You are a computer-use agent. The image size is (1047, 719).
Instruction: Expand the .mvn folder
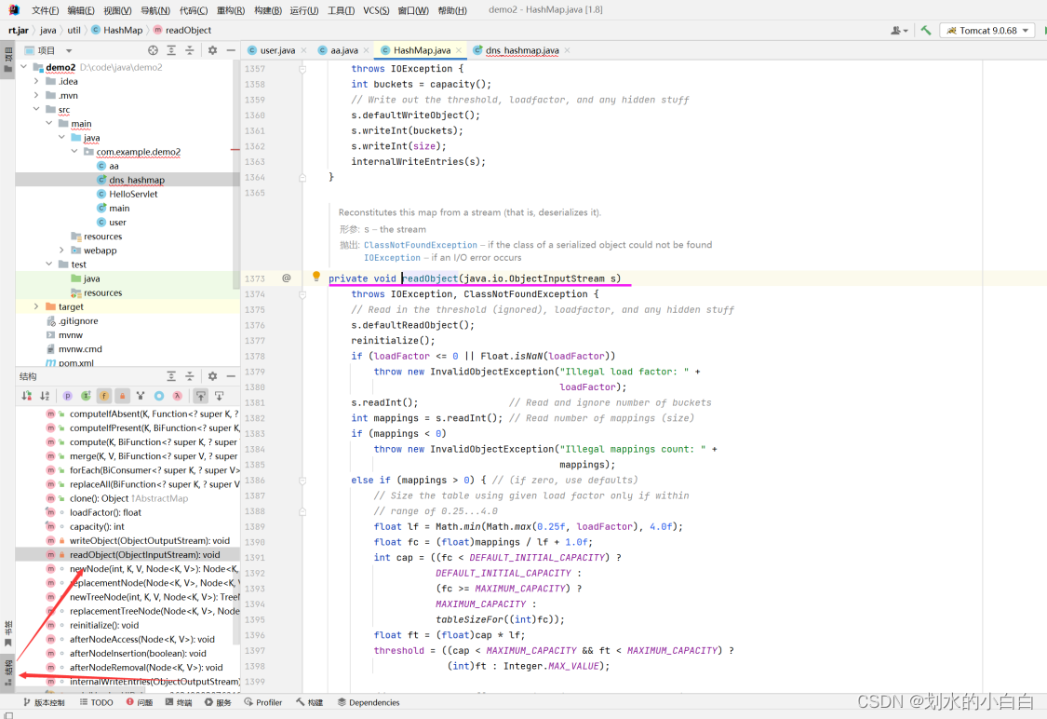point(36,95)
